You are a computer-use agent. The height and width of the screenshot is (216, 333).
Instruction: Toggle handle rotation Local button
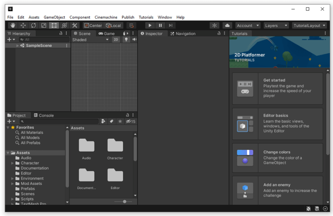113,25
